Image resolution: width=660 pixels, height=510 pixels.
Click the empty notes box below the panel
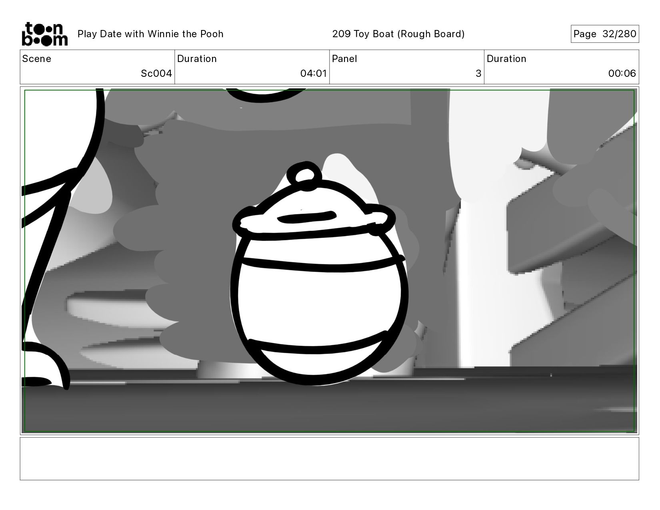330,459
